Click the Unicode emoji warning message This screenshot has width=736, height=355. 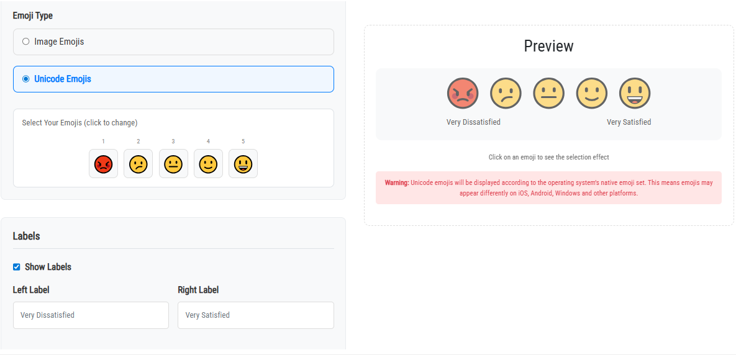coord(548,187)
